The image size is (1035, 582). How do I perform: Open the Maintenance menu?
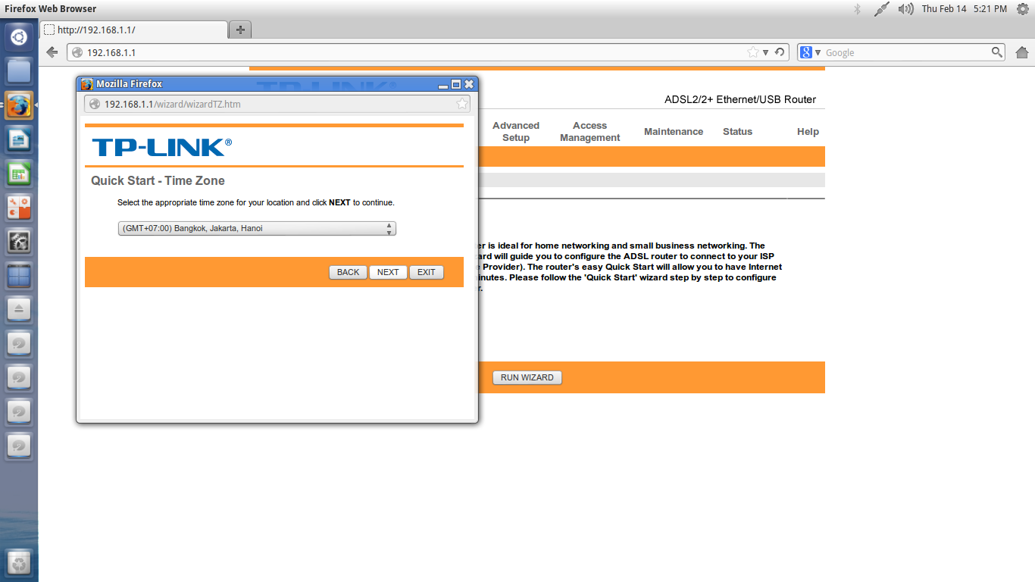click(674, 132)
